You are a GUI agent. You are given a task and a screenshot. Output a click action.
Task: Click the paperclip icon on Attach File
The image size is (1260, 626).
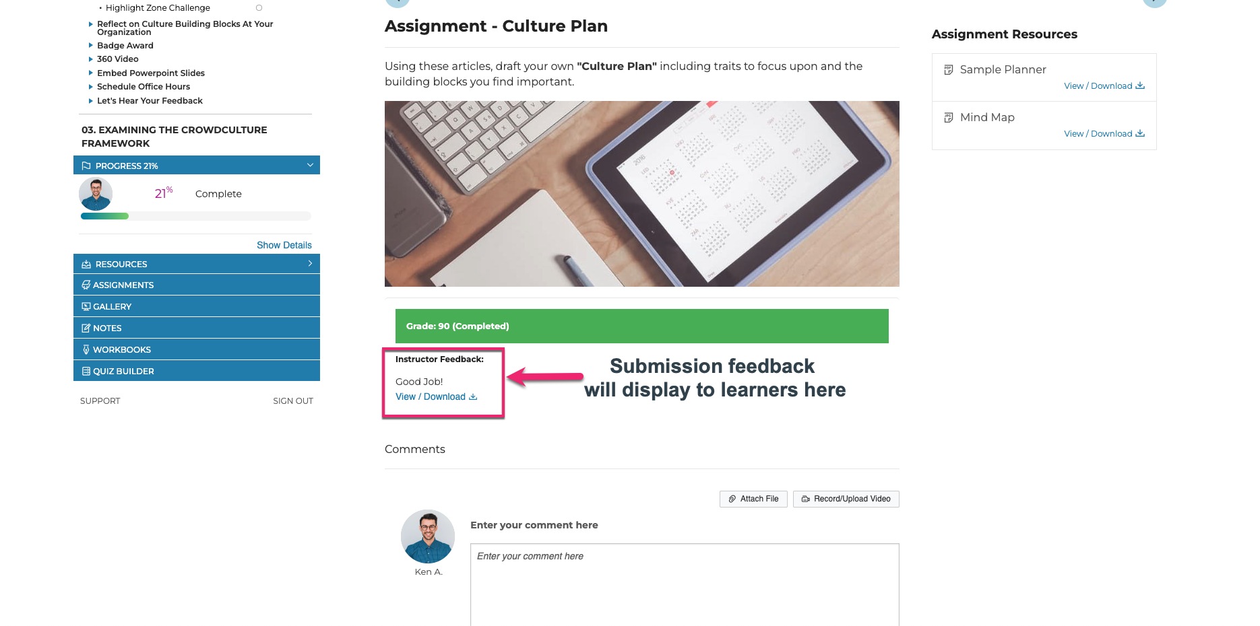(732, 499)
